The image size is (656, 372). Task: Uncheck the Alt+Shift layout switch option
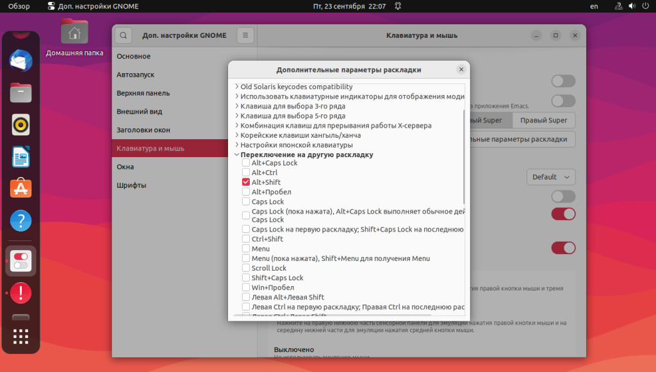[x=246, y=182]
